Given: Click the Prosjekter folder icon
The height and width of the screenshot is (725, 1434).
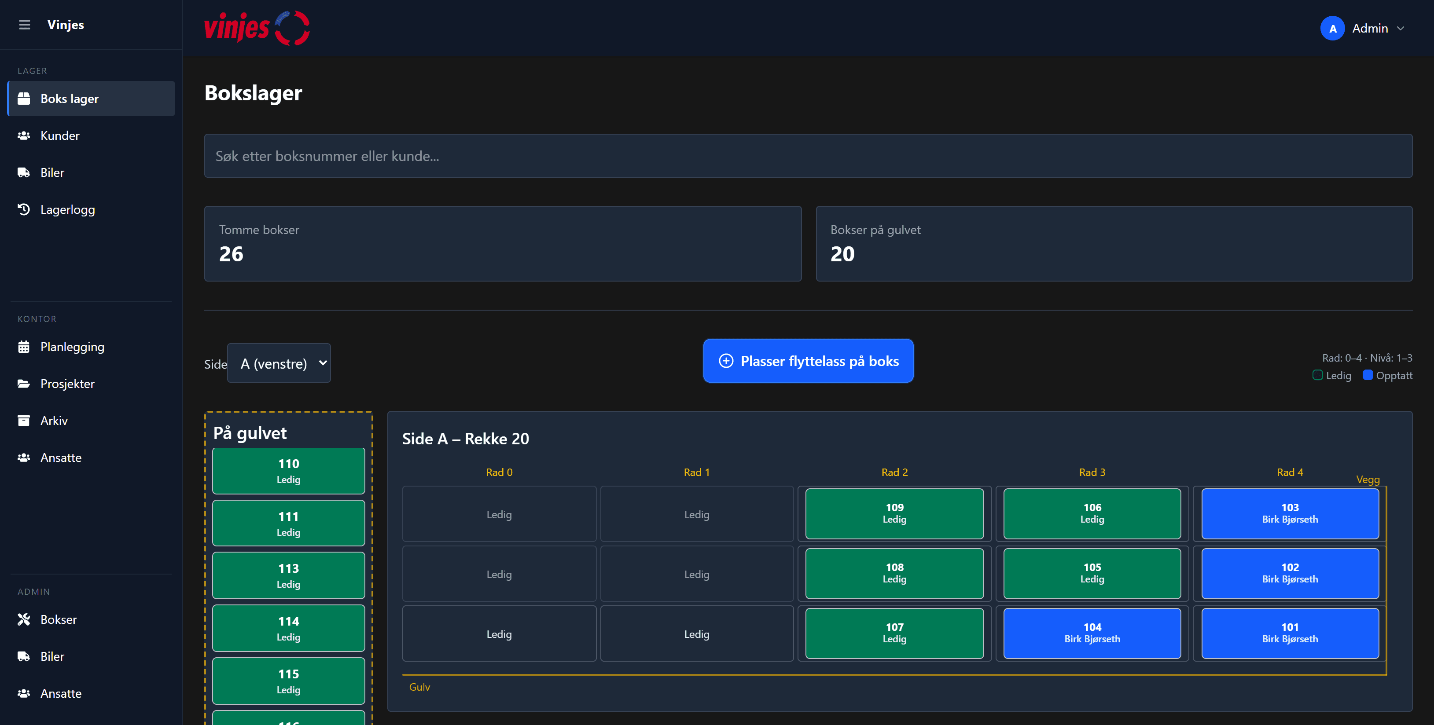Looking at the screenshot, I should pos(23,383).
